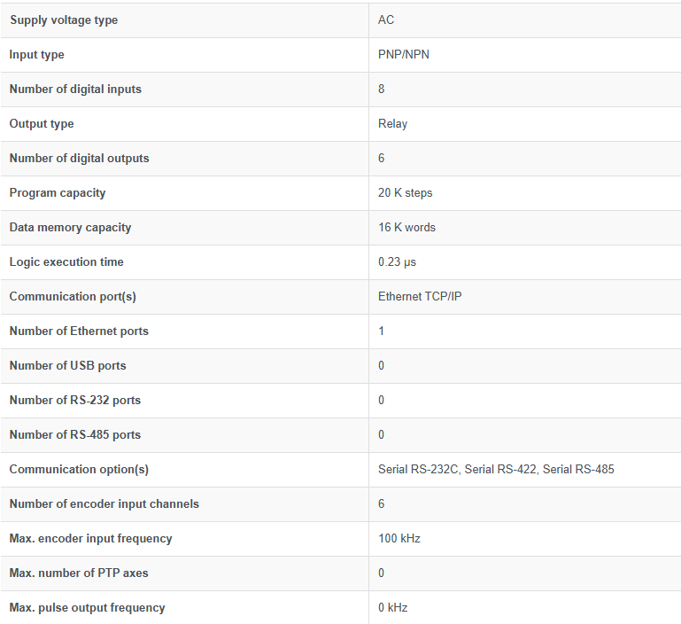Image resolution: width=681 pixels, height=624 pixels.
Task: Click the Max. pulse output frequency label
Action: coord(87,608)
